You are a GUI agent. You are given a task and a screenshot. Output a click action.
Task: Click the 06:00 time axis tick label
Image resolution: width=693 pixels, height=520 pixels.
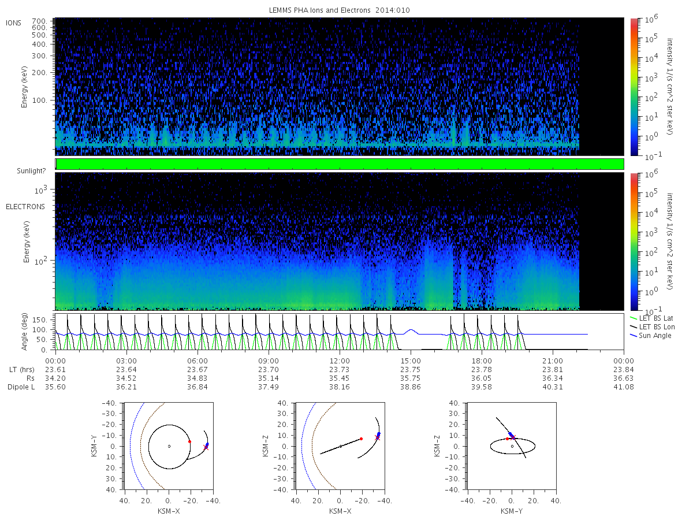(x=198, y=360)
